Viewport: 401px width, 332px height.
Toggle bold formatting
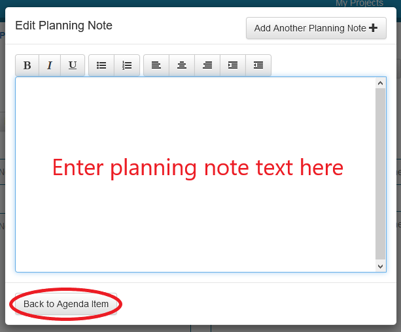pos(27,65)
